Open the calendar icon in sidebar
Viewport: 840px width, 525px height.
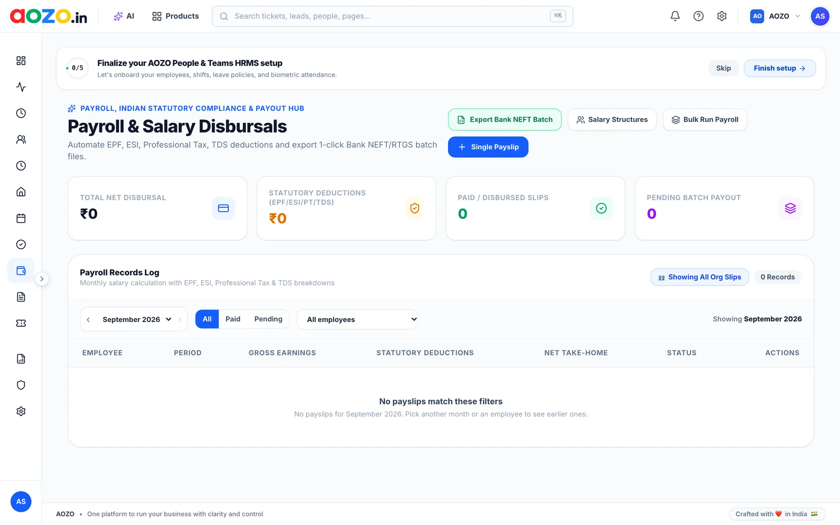tap(21, 218)
